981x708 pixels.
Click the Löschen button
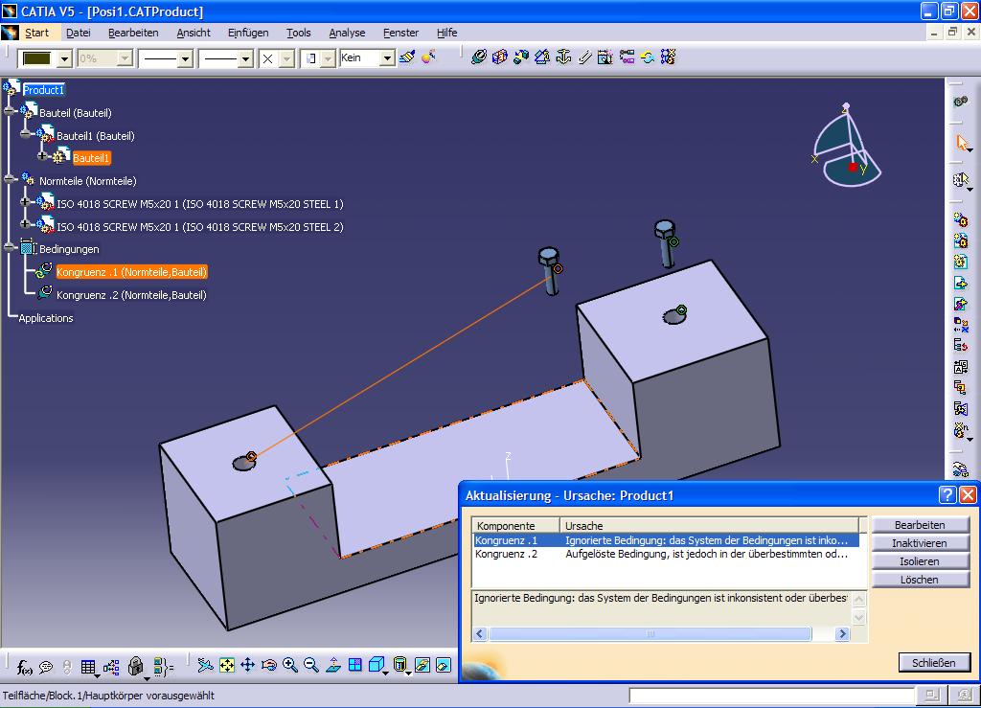tap(920, 580)
